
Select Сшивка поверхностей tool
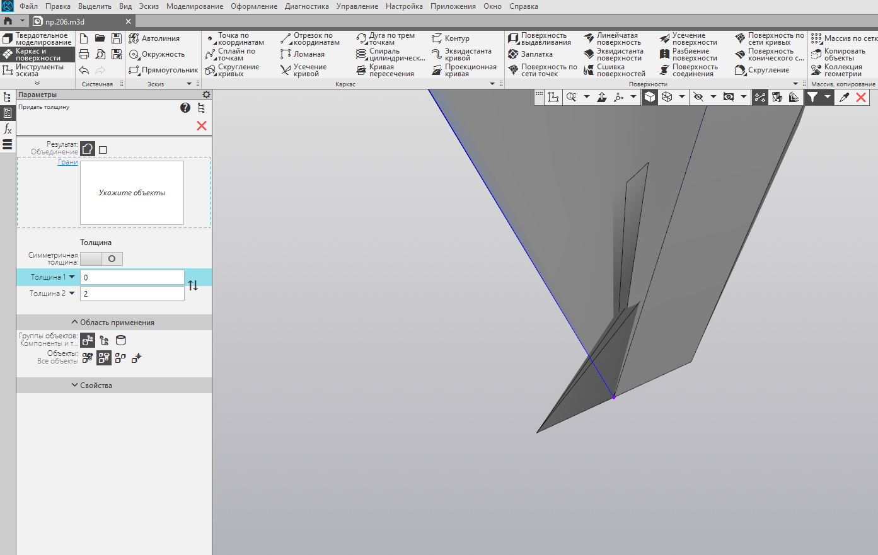click(615, 71)
